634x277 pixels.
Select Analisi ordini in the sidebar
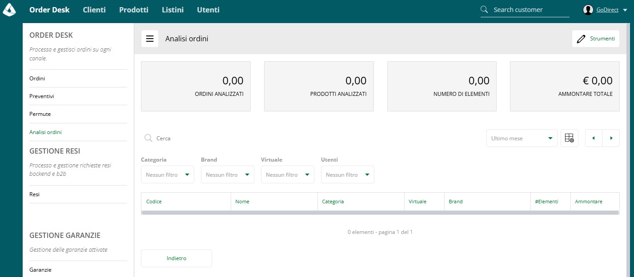point(78,132)
